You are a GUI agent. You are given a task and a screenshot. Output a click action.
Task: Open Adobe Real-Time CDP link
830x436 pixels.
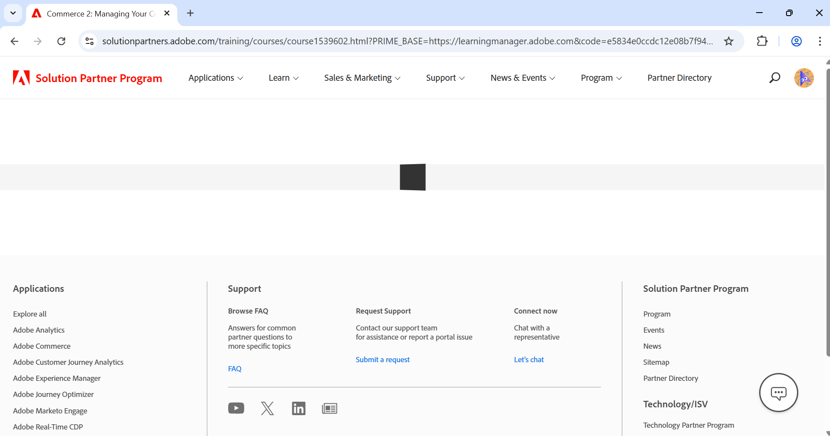48,427
